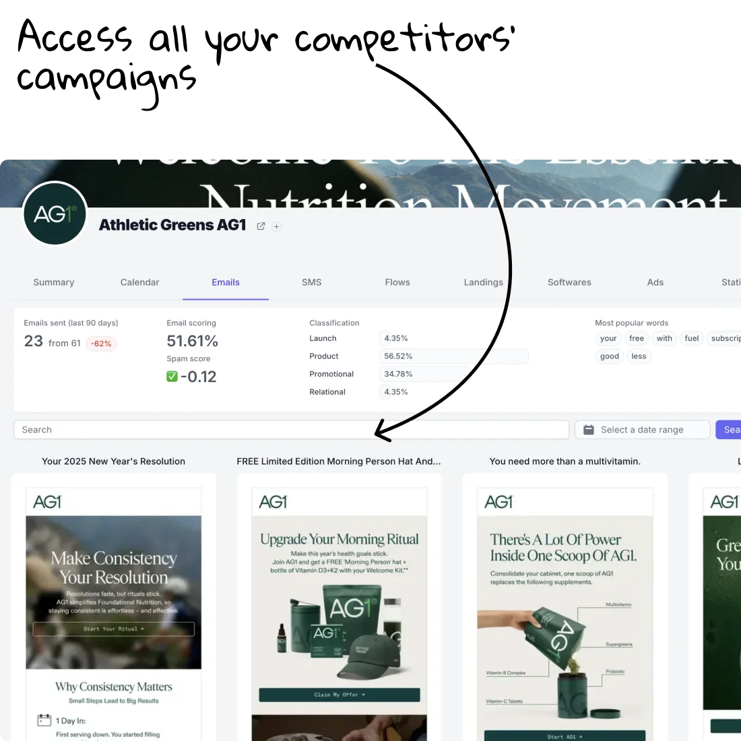
Task: Click the AG1 round brand logo
Action: pyautogui.click(x=55, y=214)
